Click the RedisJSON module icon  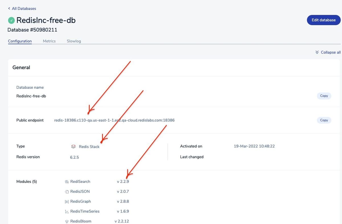tap(66, 191)
